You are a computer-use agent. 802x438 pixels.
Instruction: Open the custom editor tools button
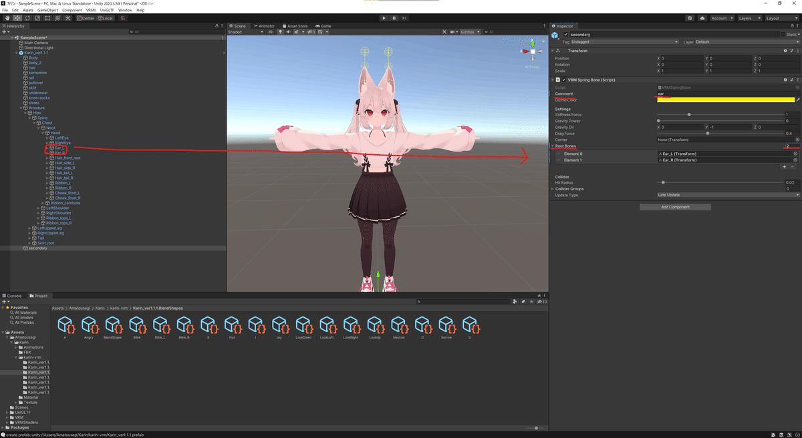tap(67, 18)
